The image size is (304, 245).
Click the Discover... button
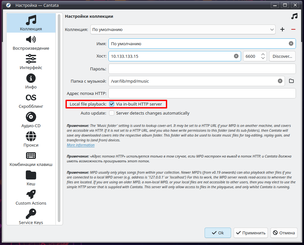282,56
